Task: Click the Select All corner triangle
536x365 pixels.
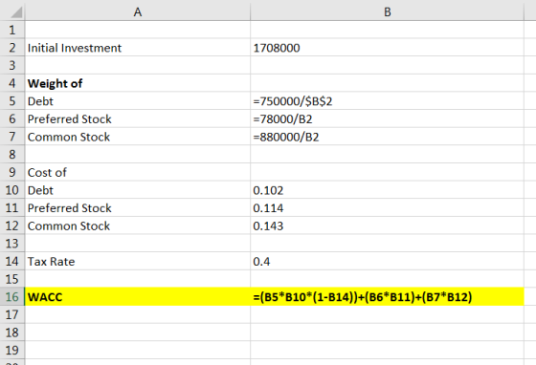Action: (15, 12)
